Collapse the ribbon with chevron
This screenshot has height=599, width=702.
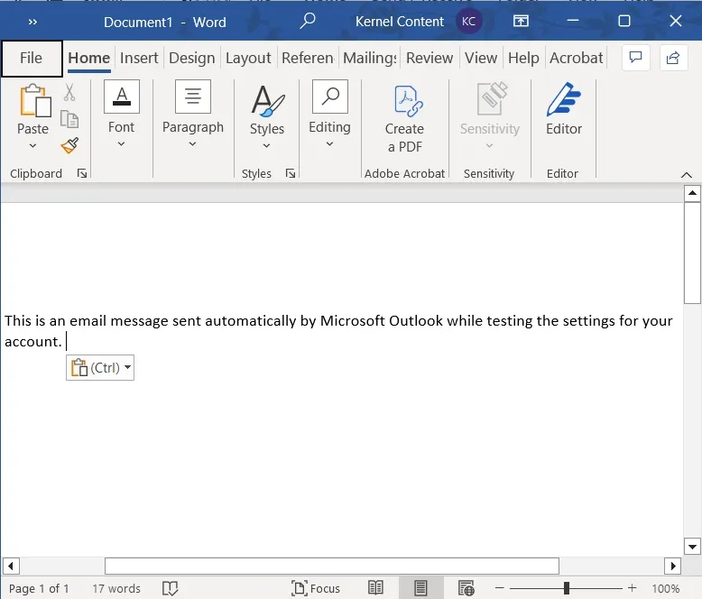[687, 175]
